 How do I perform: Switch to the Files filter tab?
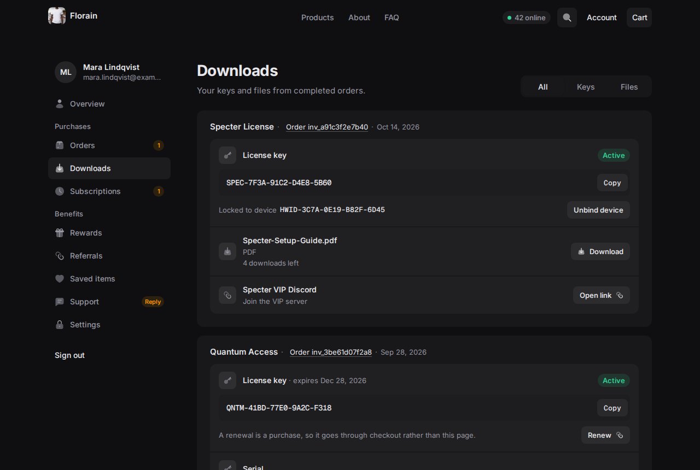click(x=629, y=86)
